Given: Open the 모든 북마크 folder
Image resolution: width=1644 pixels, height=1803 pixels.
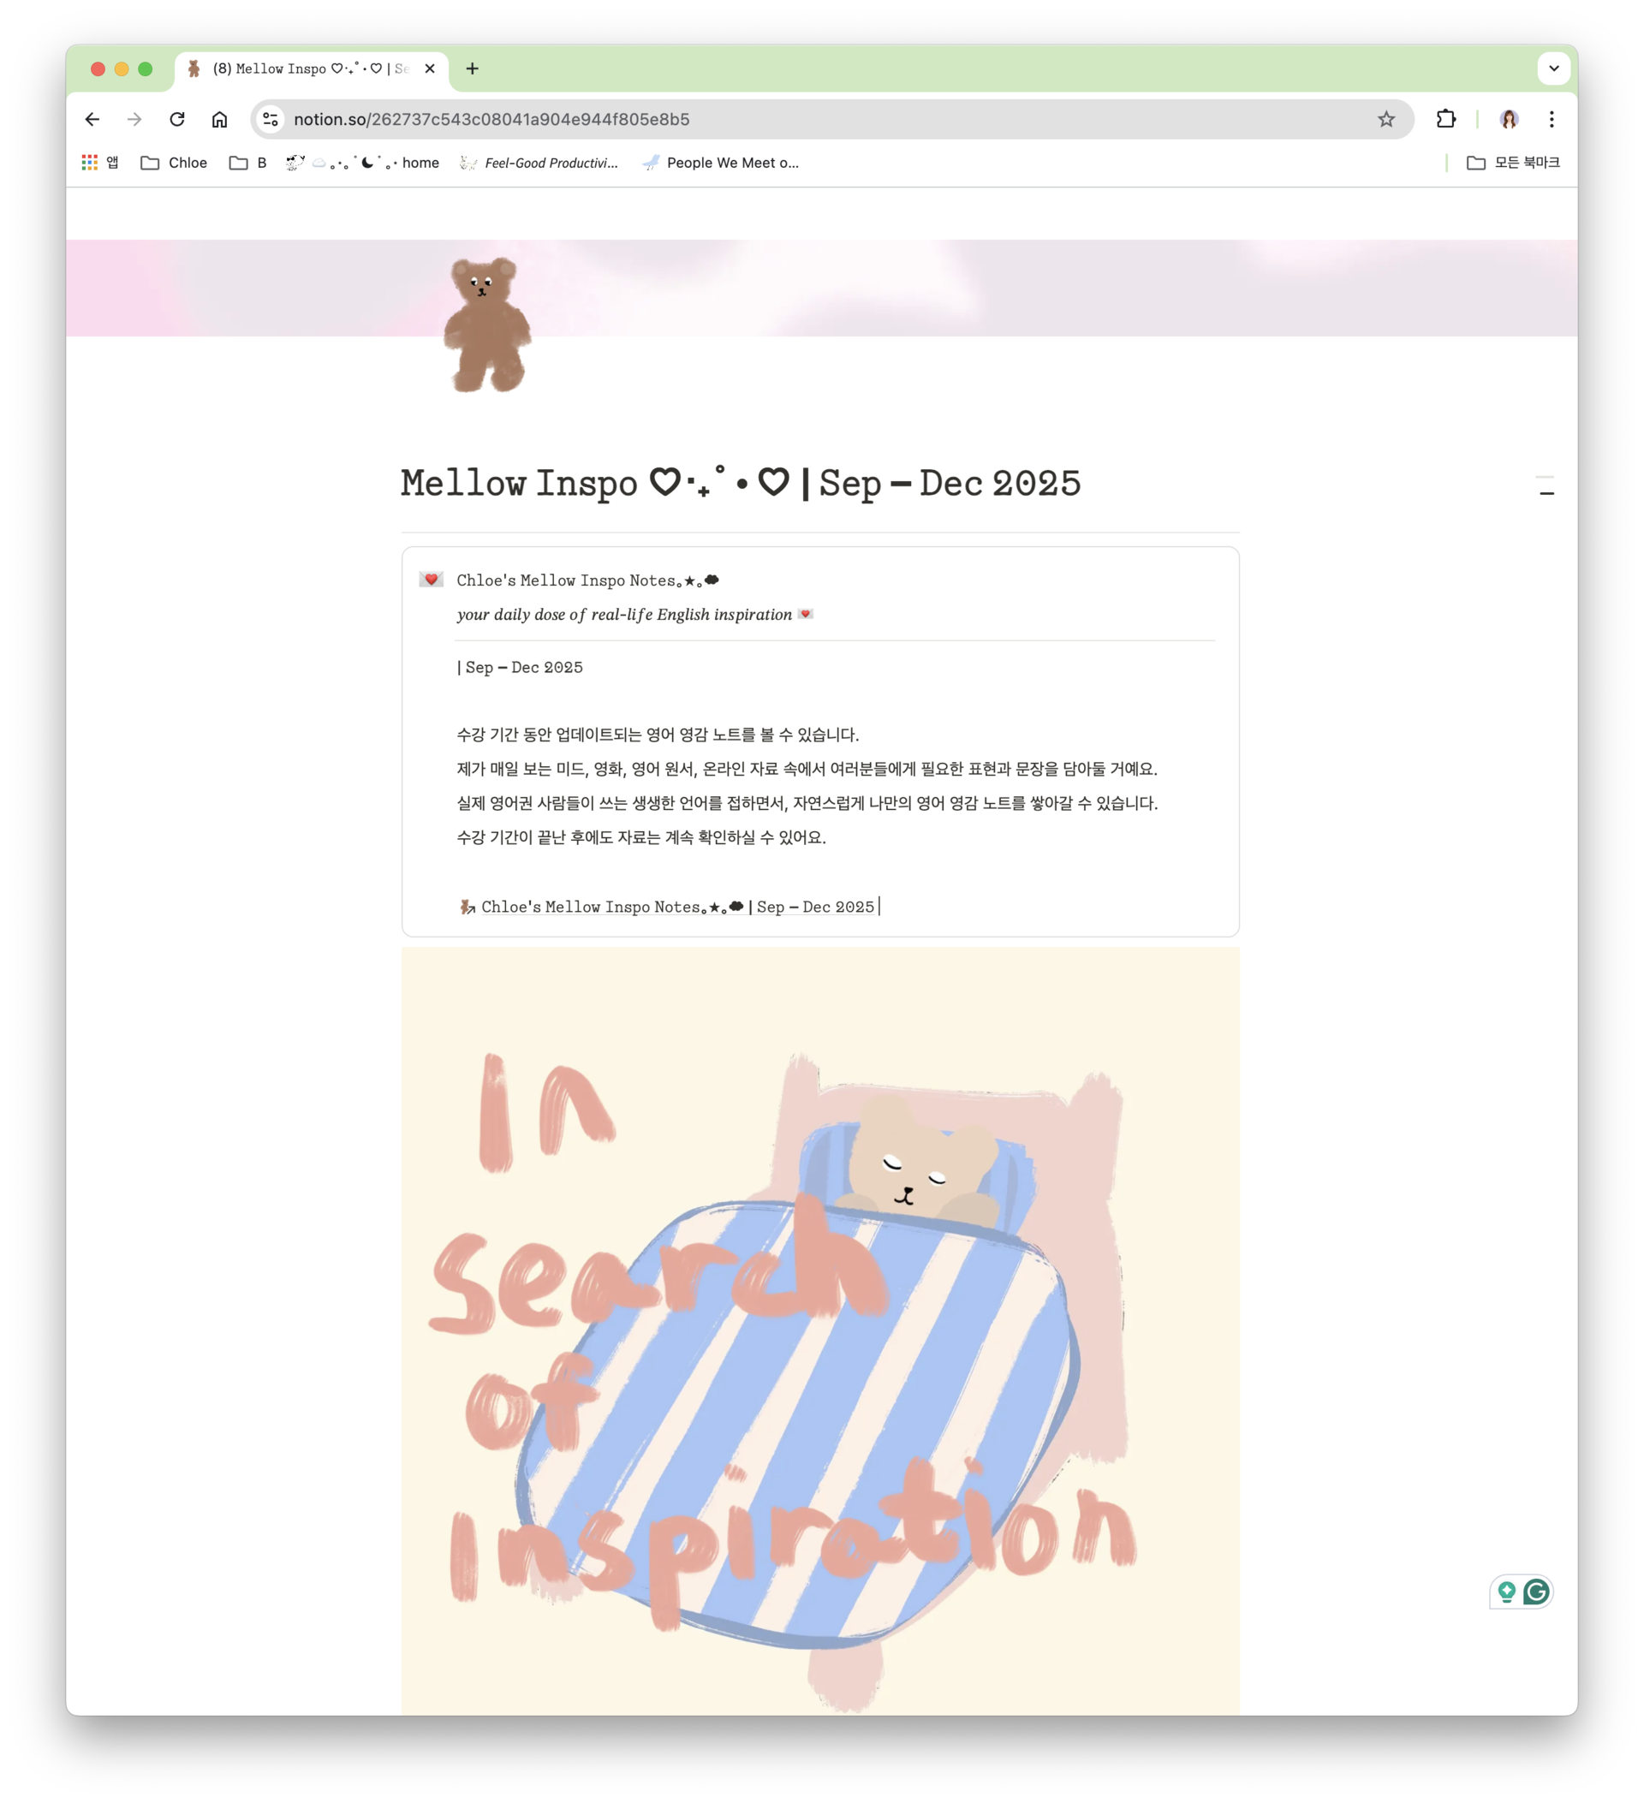Looking at the screenshot, I should pos(1513,163).
